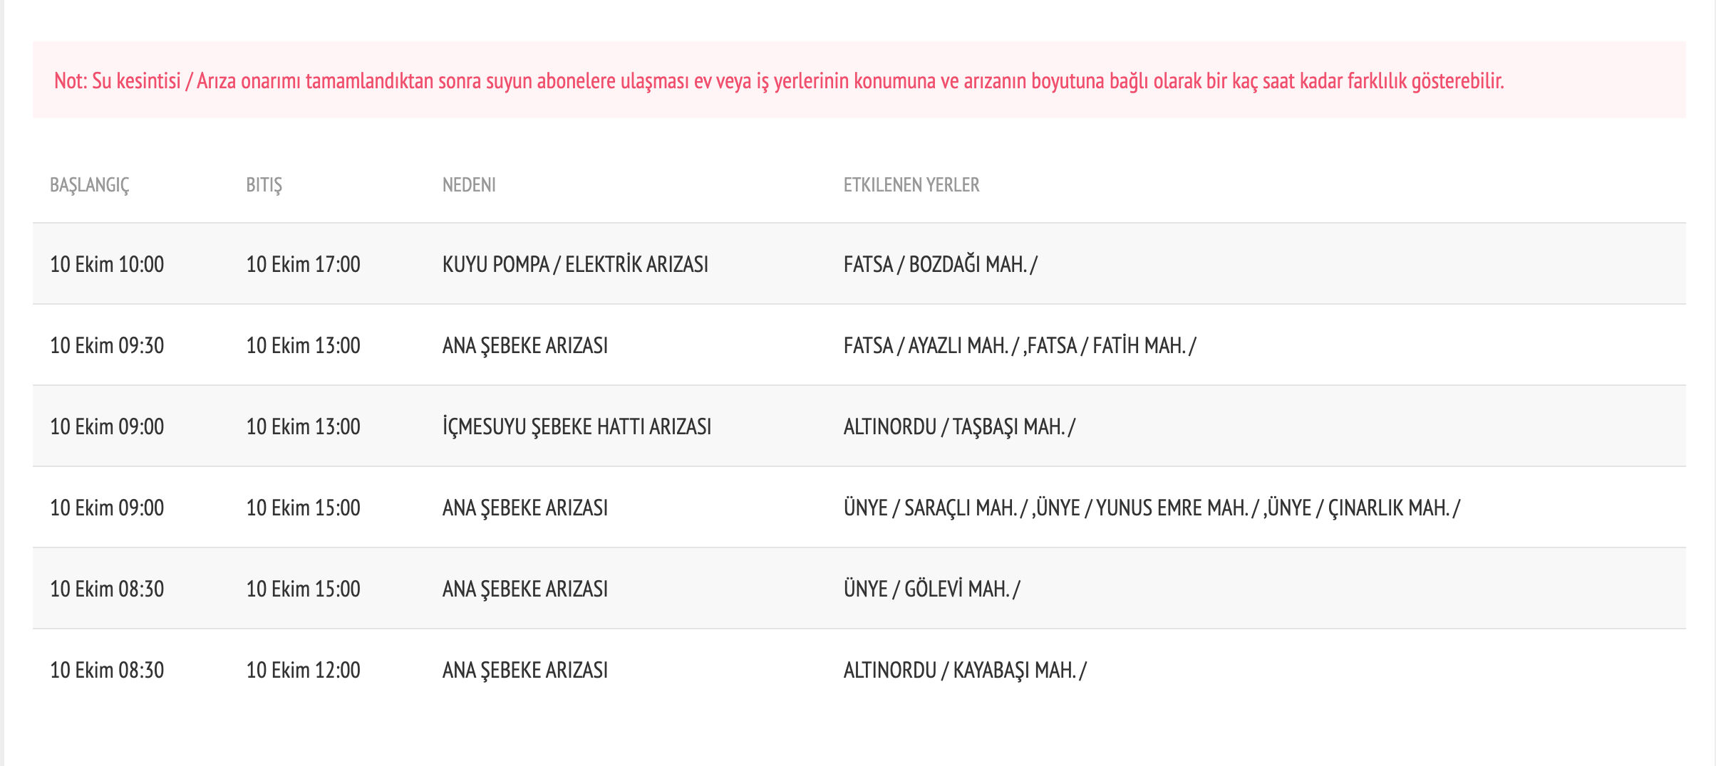Open the İÇMESUYU ŞEBEKE HATTI ARIZASI entry

click(x=577, y=426)
